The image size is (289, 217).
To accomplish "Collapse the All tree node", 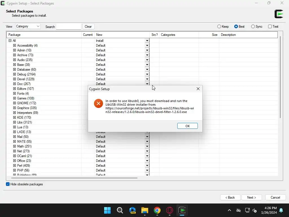I will pos(10,41).
